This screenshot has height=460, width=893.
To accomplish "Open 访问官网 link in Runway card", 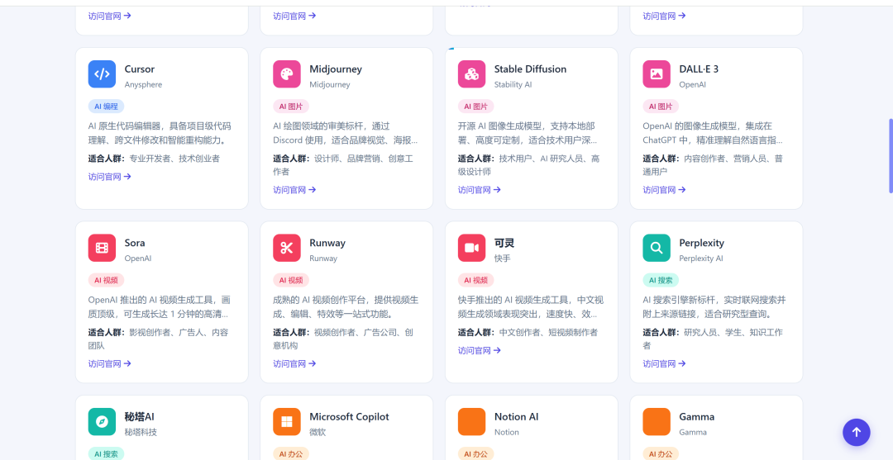I will (294, 363).
